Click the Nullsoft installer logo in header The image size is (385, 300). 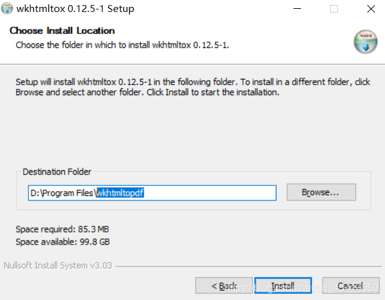(x=364, y=40)
